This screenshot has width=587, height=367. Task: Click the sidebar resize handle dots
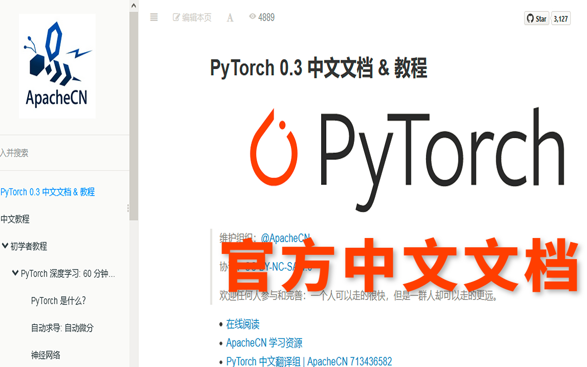point(128,208)
